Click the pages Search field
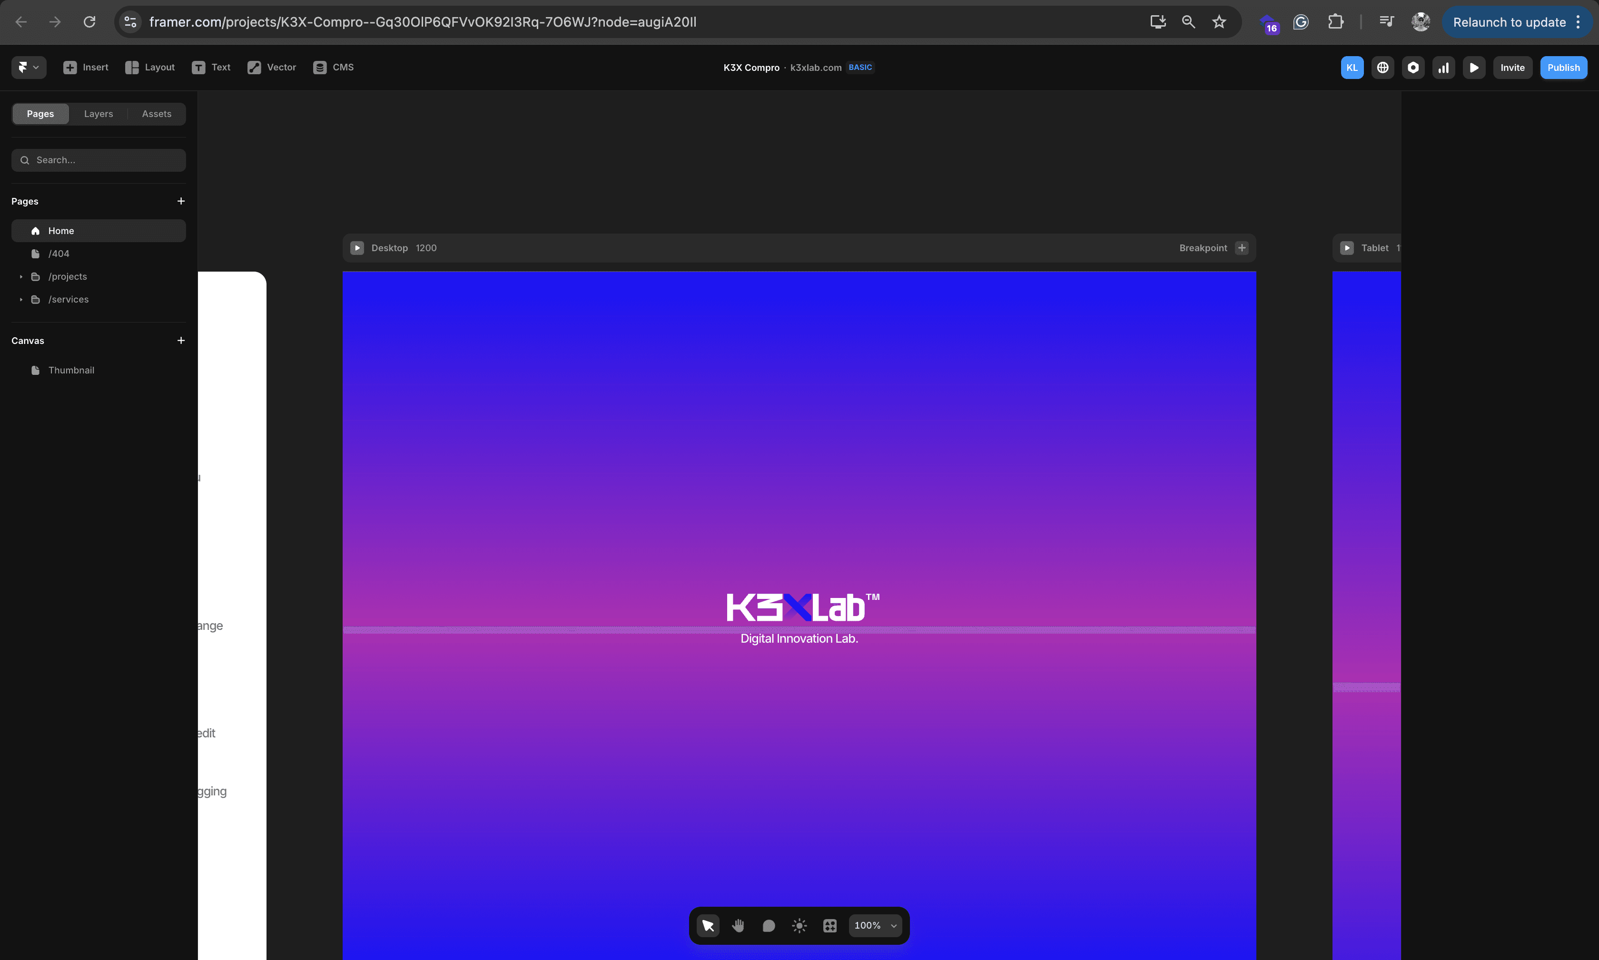This screenshot has width=1599, height=960. 99,160
